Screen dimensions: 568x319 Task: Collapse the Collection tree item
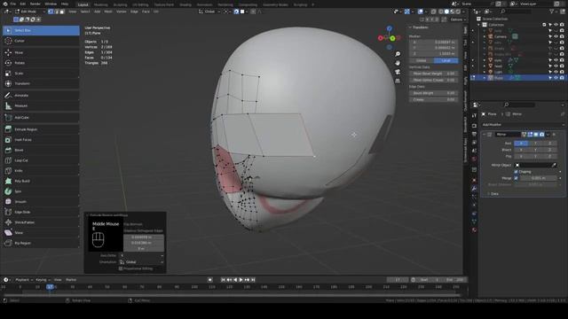pyautogui.click(x=479, y=25)
